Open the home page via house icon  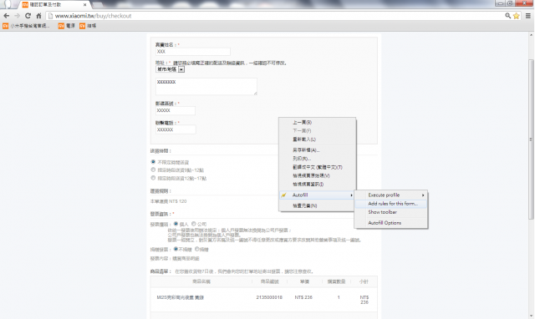point(38,16)
